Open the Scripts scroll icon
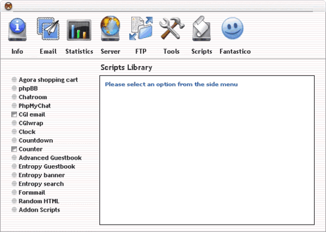The width and height of the screenshot is (326, 232). (201, 29)
